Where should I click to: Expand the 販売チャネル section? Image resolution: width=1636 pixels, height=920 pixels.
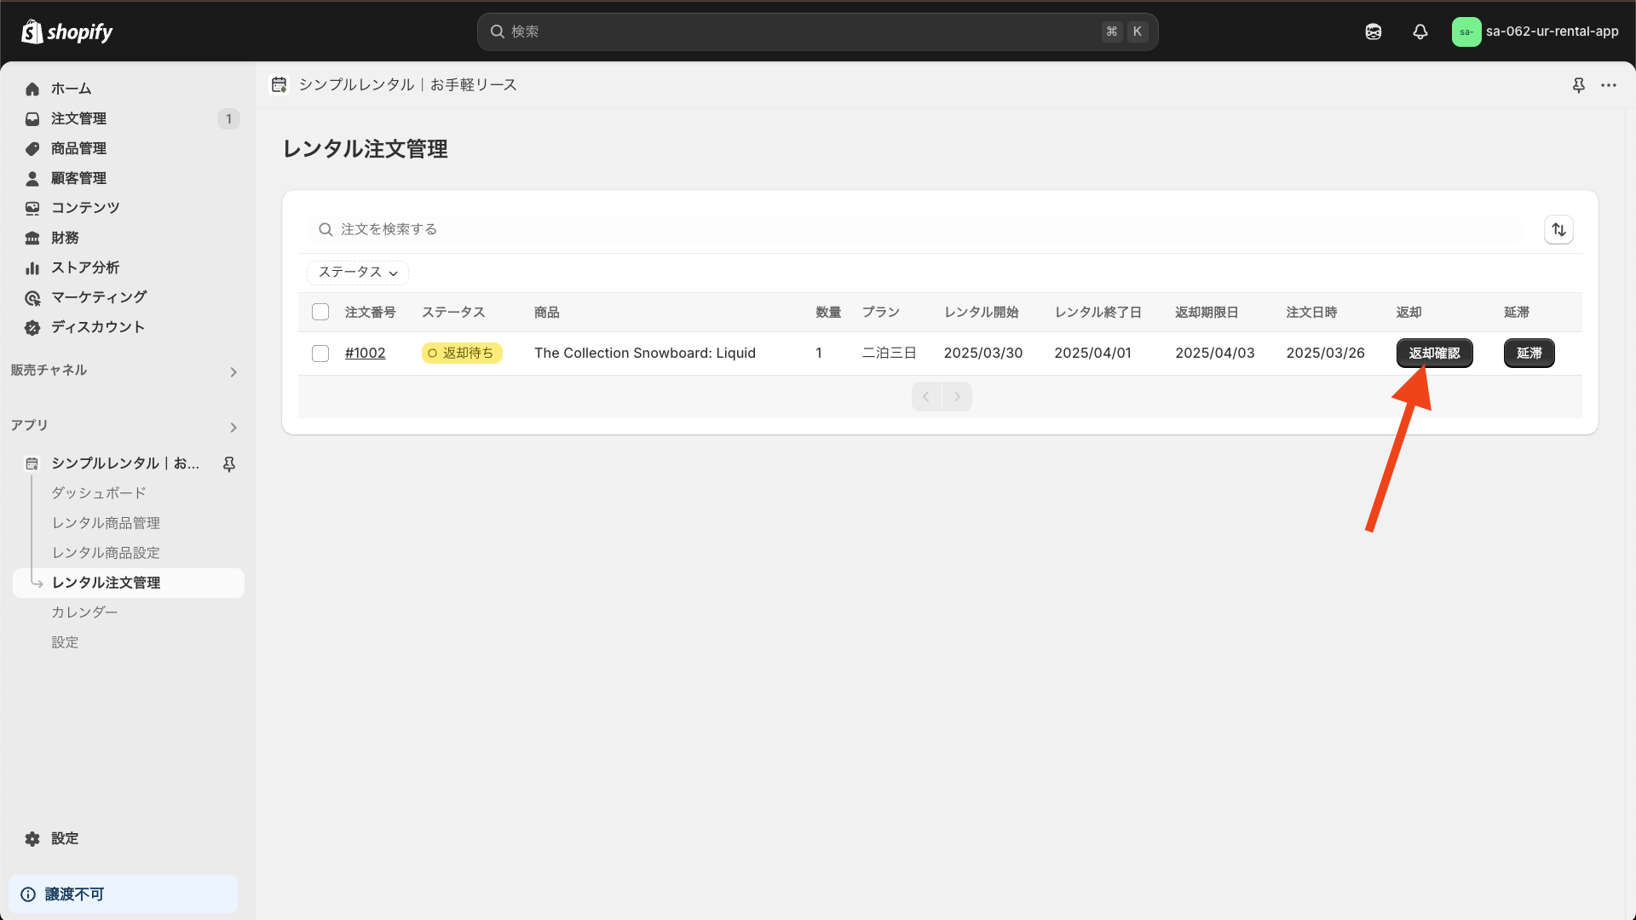tap(233, 371)
